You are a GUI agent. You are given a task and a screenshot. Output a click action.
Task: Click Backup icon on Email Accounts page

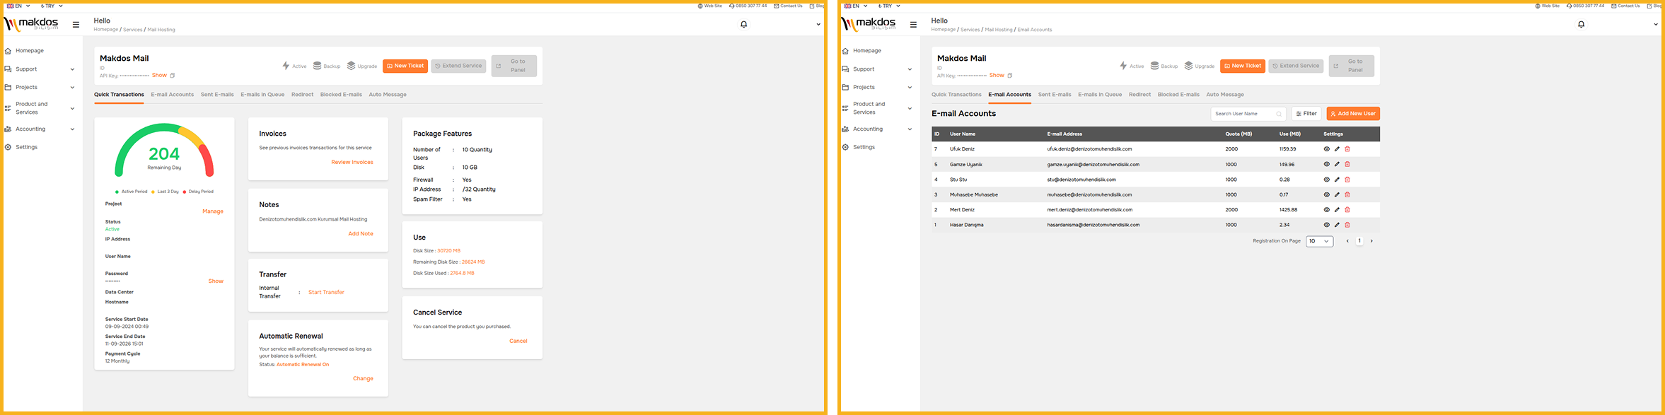1154,66
